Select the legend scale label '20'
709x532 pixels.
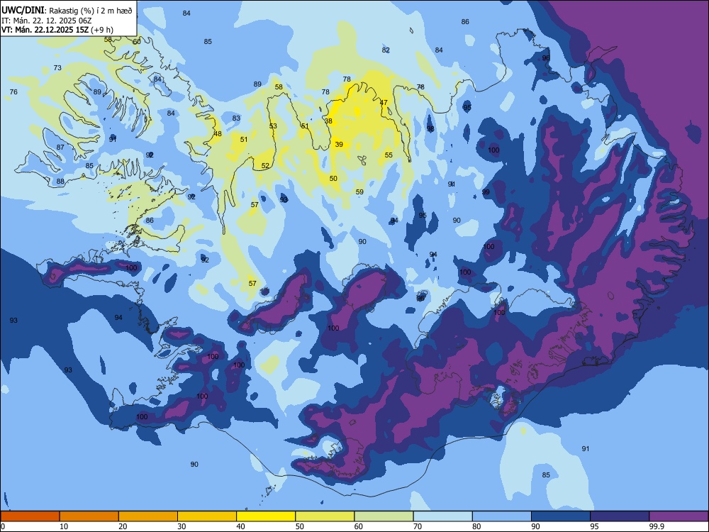pyautogui.click(x=123, y=526)
